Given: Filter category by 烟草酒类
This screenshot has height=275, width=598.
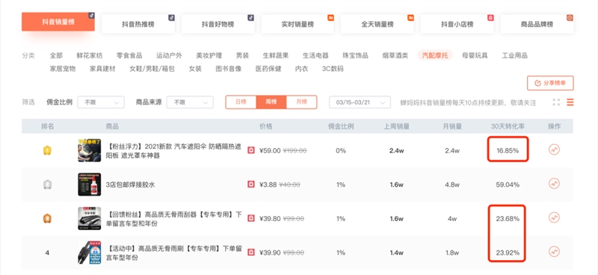Looking at the screenshot, I should click(x=395, y=56).
